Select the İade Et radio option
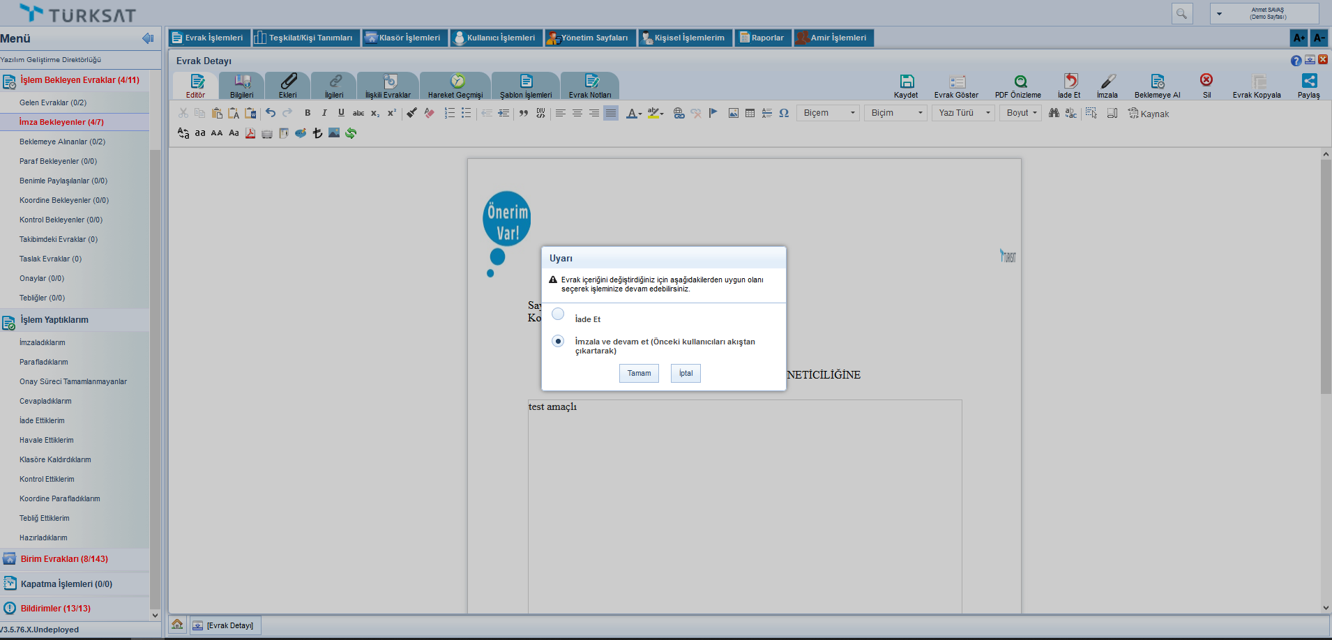The image size is (1332, 640). point(558,314)
